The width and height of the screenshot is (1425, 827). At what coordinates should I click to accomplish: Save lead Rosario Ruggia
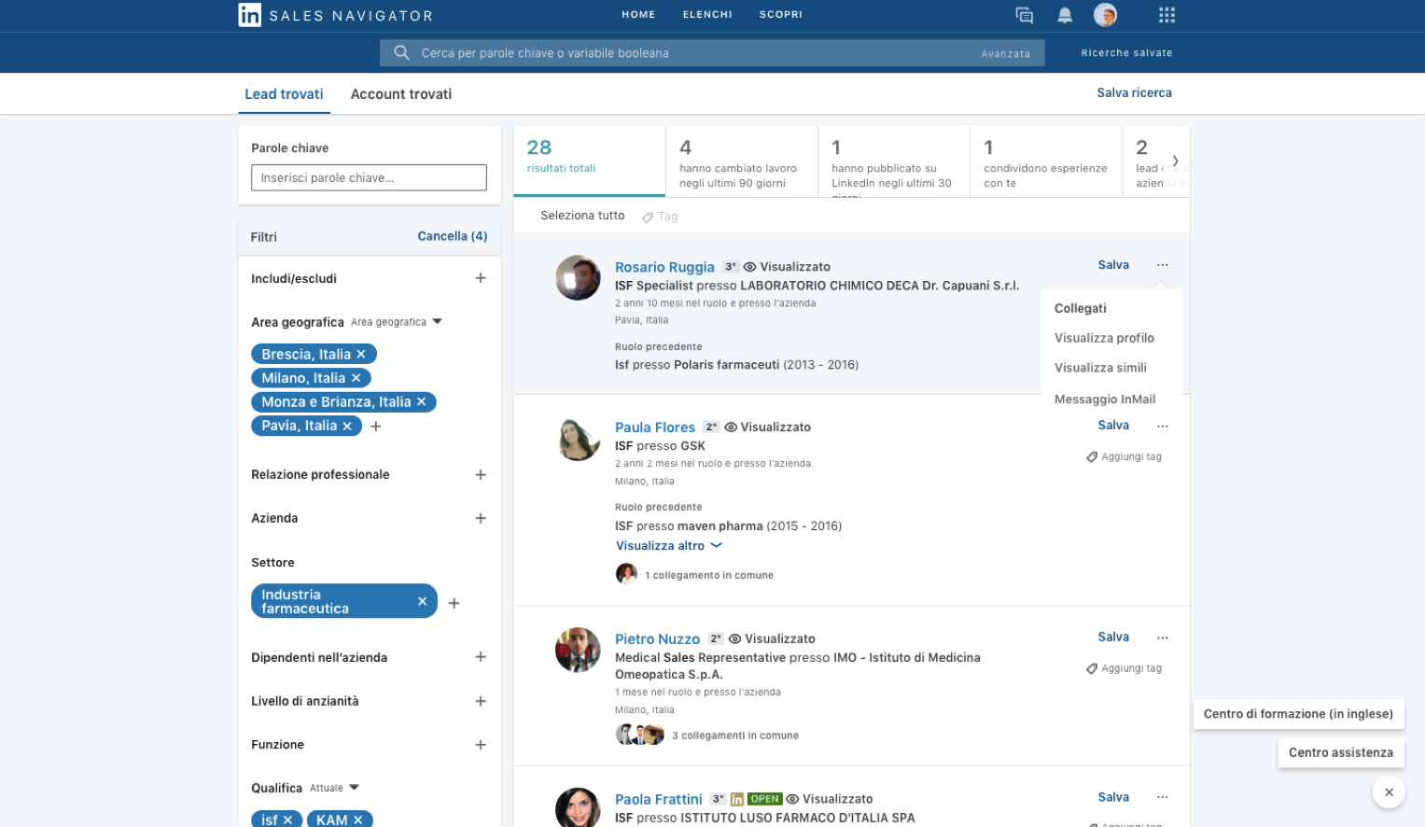point(1113,265)
